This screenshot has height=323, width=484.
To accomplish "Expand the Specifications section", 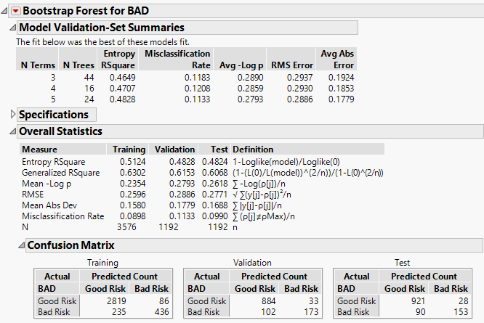I will 12,115.
